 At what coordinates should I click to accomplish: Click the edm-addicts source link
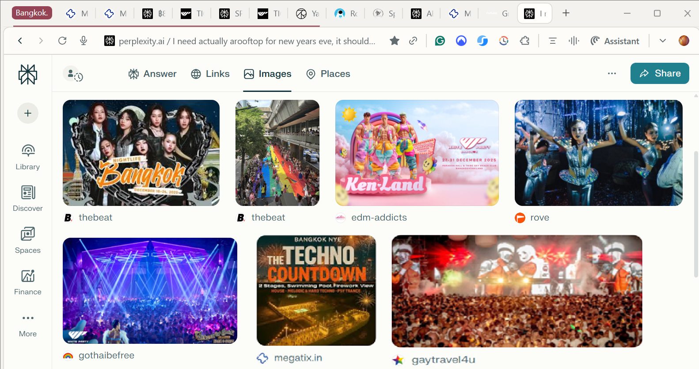[371, 217]
